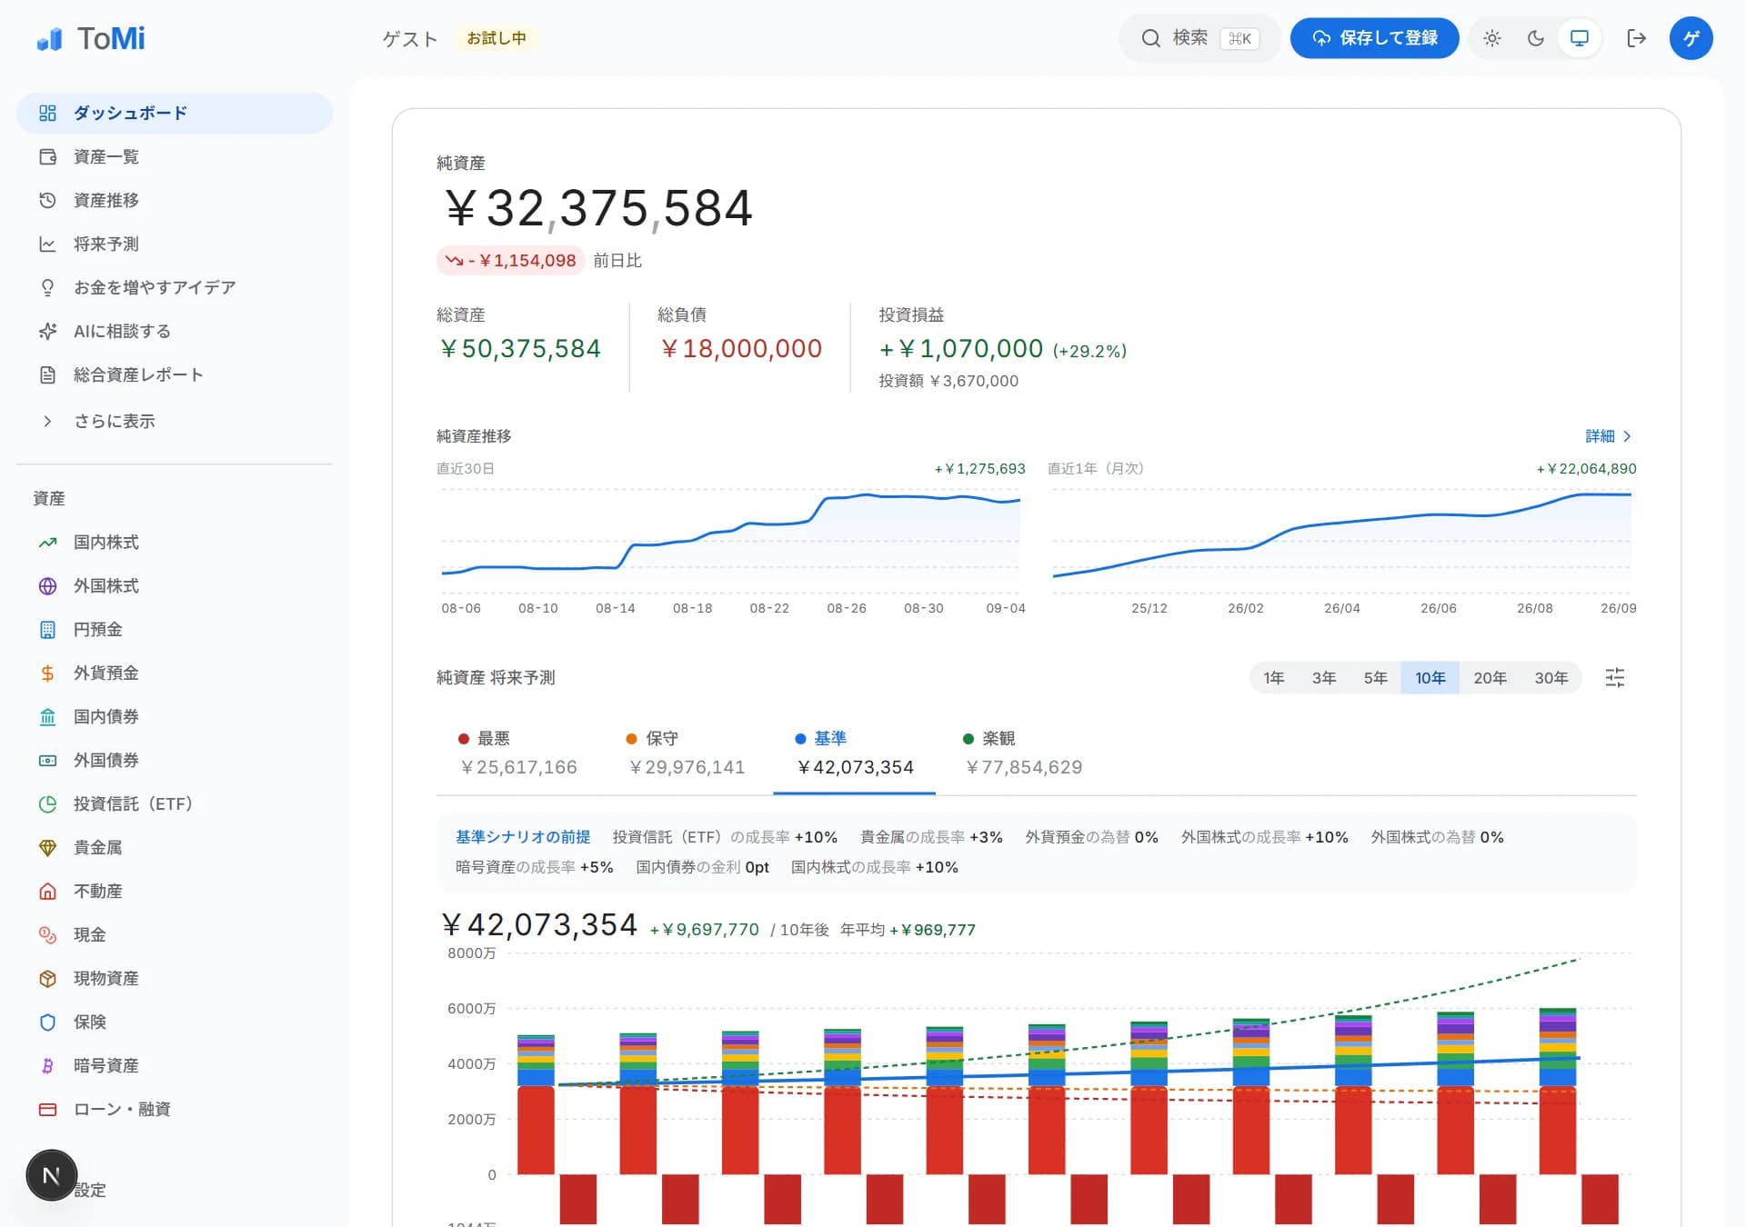Switch to the 最悪 scenario tab
The height and width of the screenshot is (1227, 1746).
click(519, 753)
